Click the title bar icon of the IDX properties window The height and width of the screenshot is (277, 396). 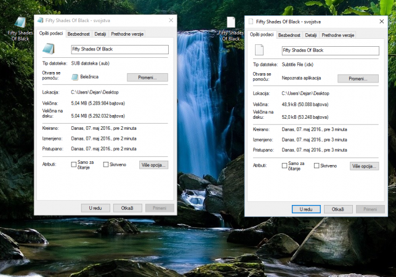[x=251, y=21]
